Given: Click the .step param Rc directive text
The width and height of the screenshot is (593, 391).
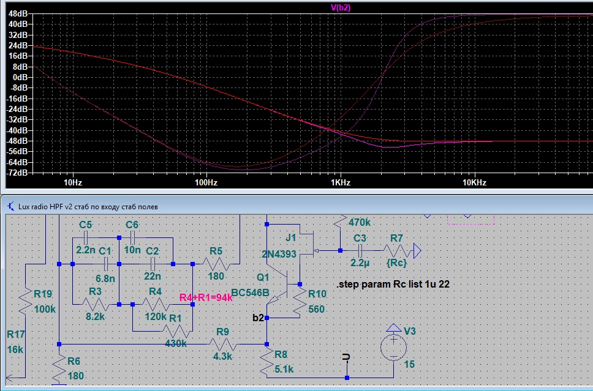Looking at the screenshot, I should [393, 285].
